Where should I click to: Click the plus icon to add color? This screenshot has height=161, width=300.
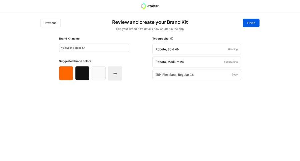115,74
